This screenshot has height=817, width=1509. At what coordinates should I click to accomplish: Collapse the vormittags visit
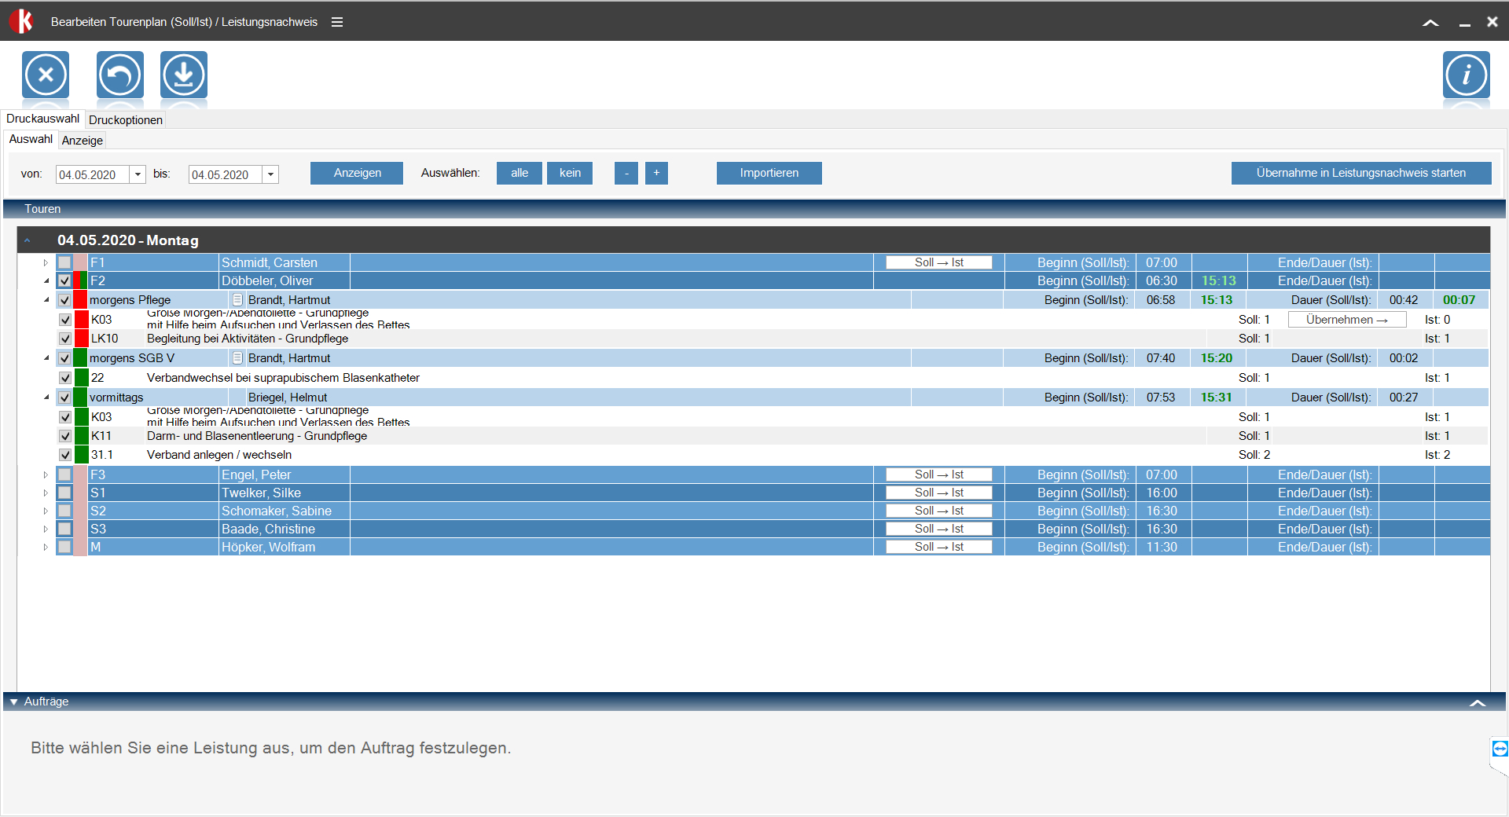[46, 398]
